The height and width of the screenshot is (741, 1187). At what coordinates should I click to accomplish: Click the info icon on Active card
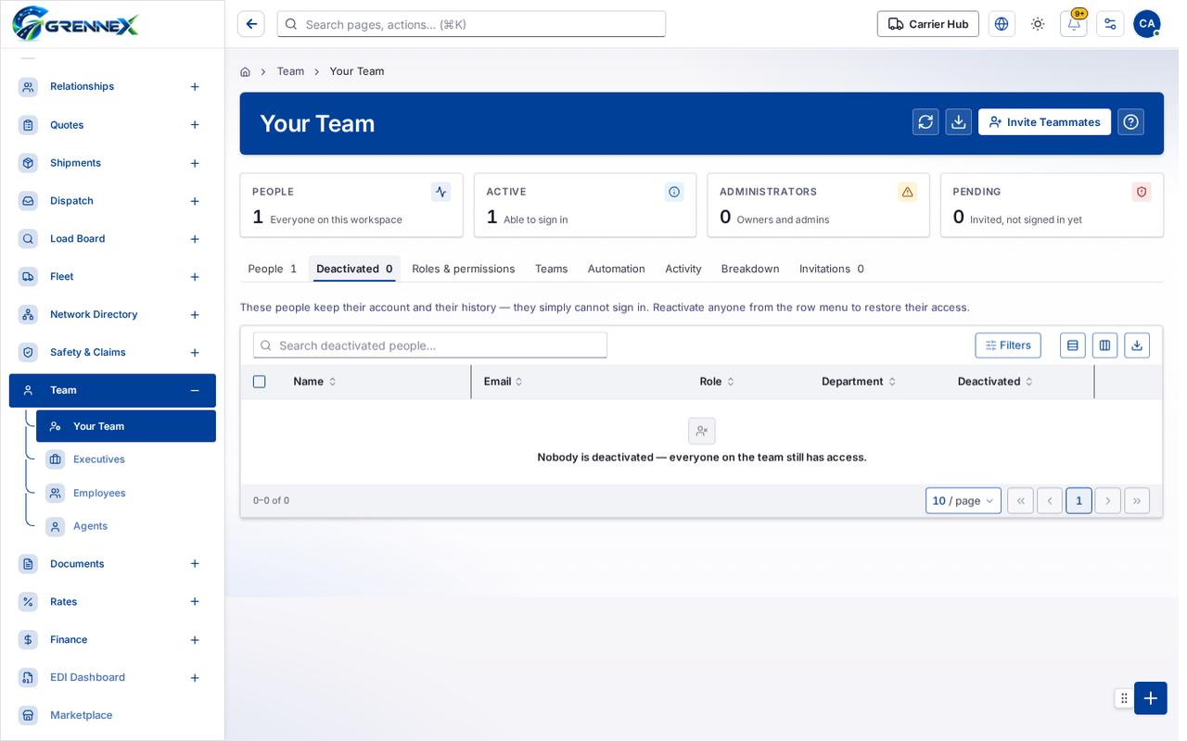674,192
